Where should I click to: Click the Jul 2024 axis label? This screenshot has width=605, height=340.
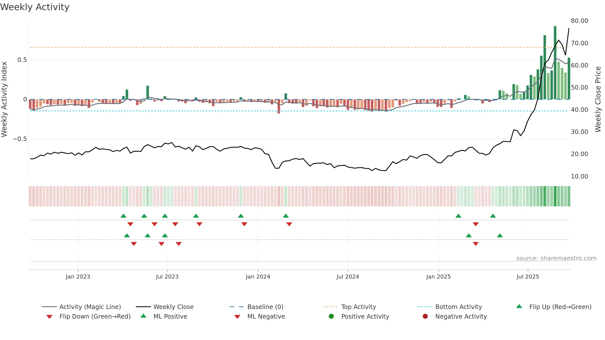[x=348, y=277]
